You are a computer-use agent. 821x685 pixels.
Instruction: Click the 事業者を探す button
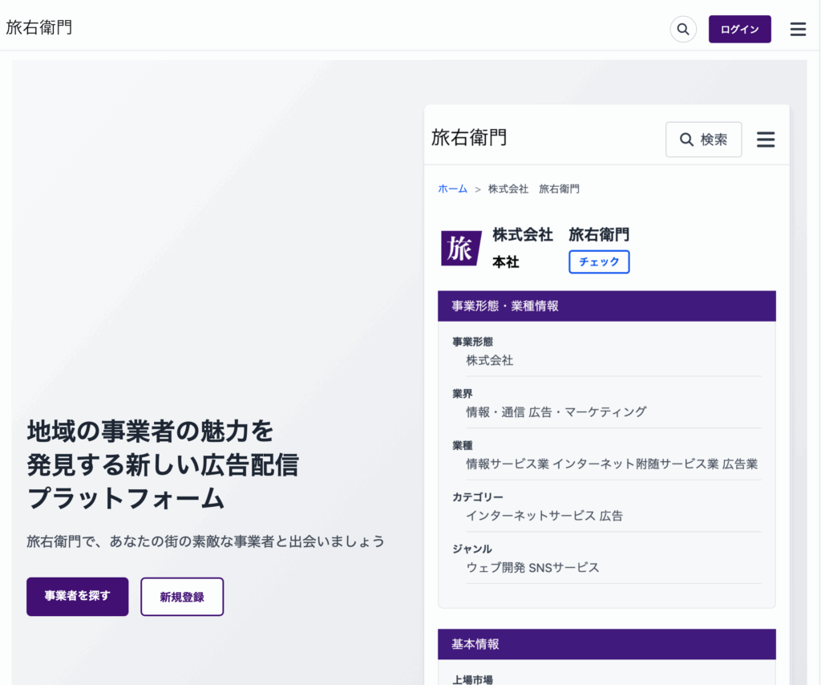click(77, 596)
